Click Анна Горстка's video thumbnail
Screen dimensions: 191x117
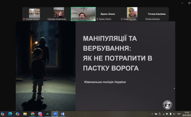click(x=132, y=13)
